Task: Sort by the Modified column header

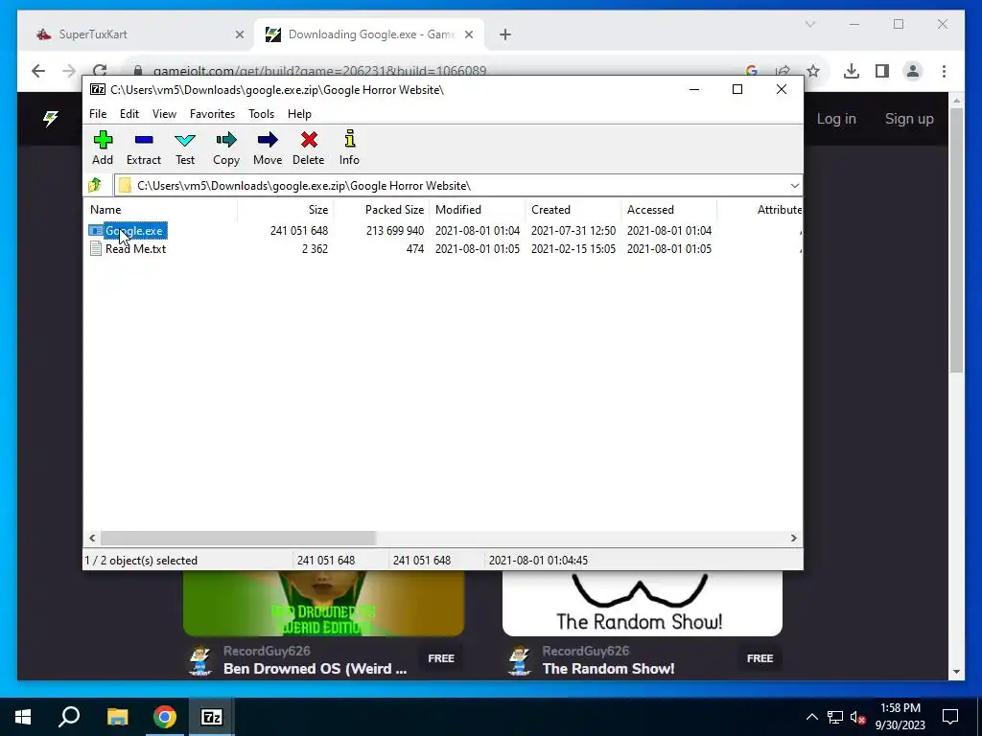Action: point(477,210)
